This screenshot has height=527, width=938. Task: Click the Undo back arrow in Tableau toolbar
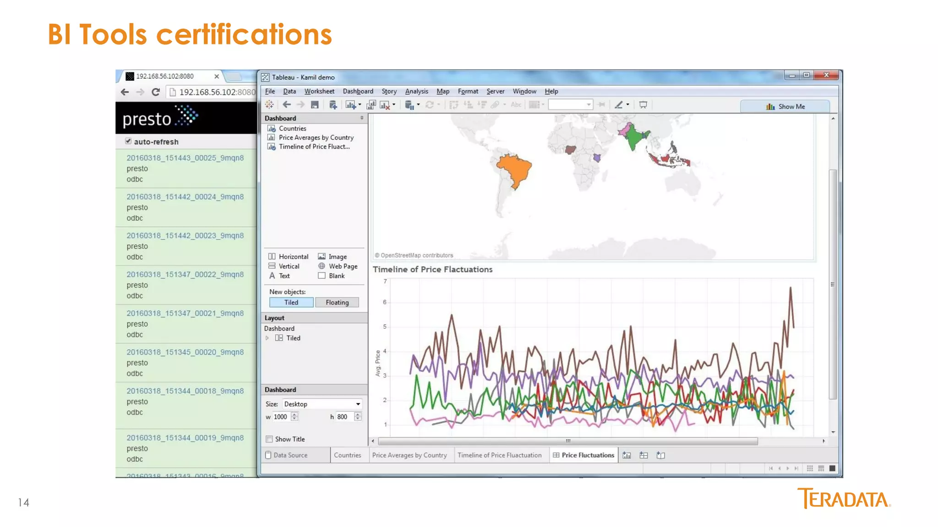[x=287, y=105]
